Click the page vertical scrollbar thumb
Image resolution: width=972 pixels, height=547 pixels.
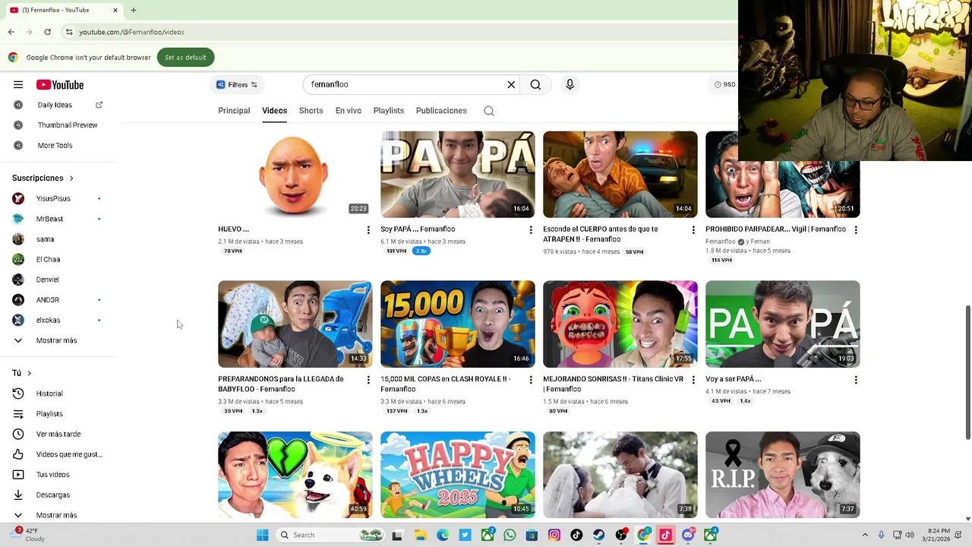click(968, 372)
